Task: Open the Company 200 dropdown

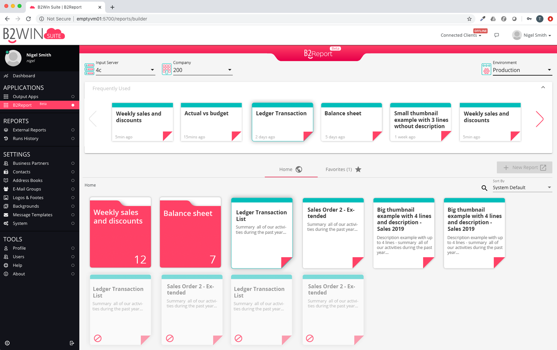Action: point(203,70)
